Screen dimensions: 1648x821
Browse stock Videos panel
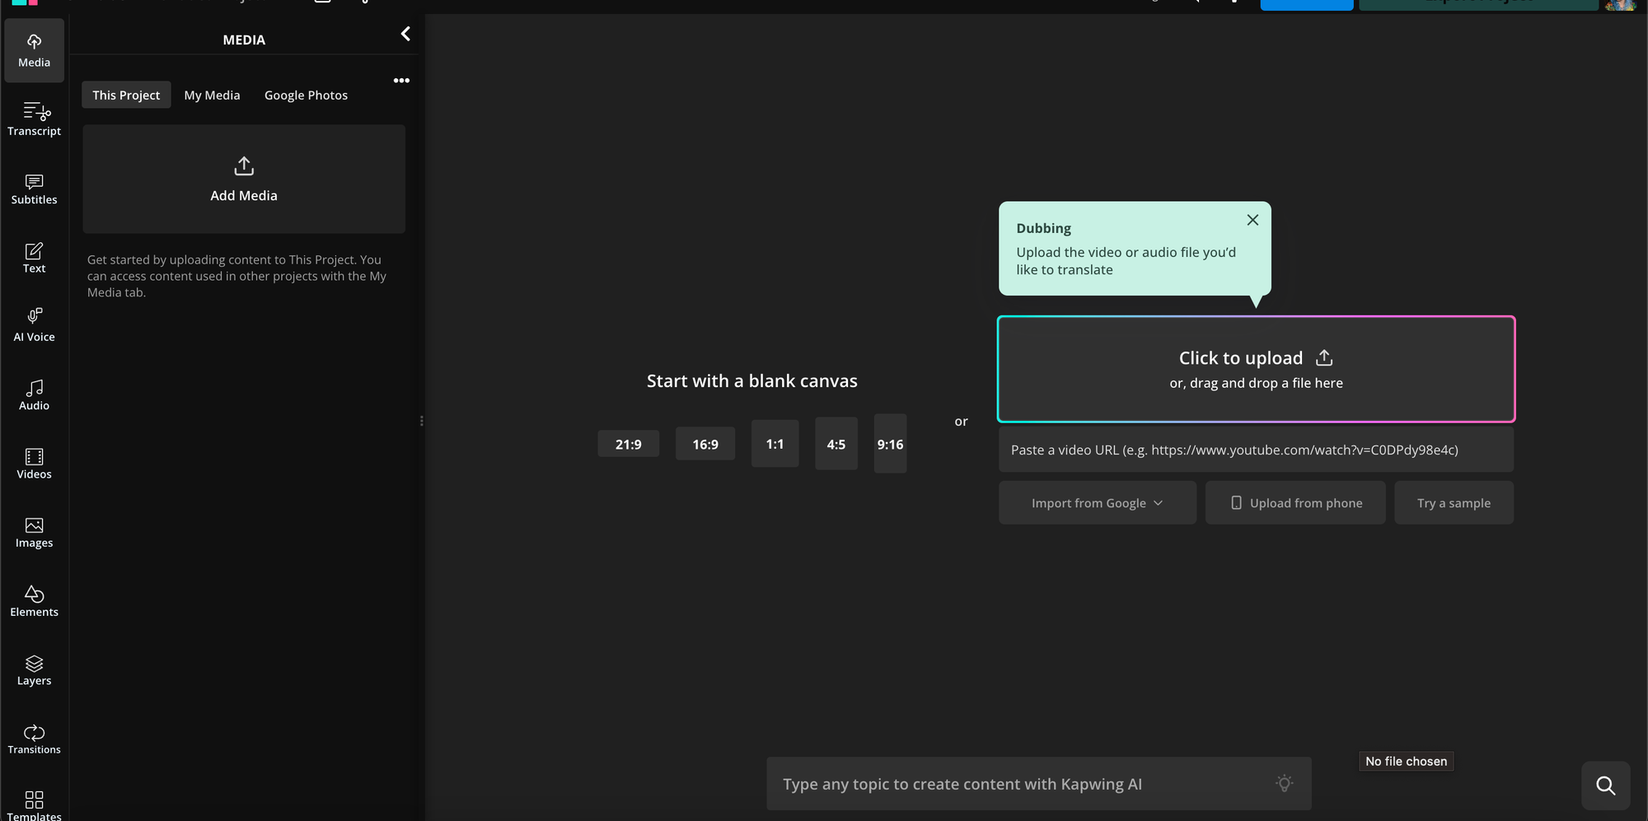click(x=34, y=462)
